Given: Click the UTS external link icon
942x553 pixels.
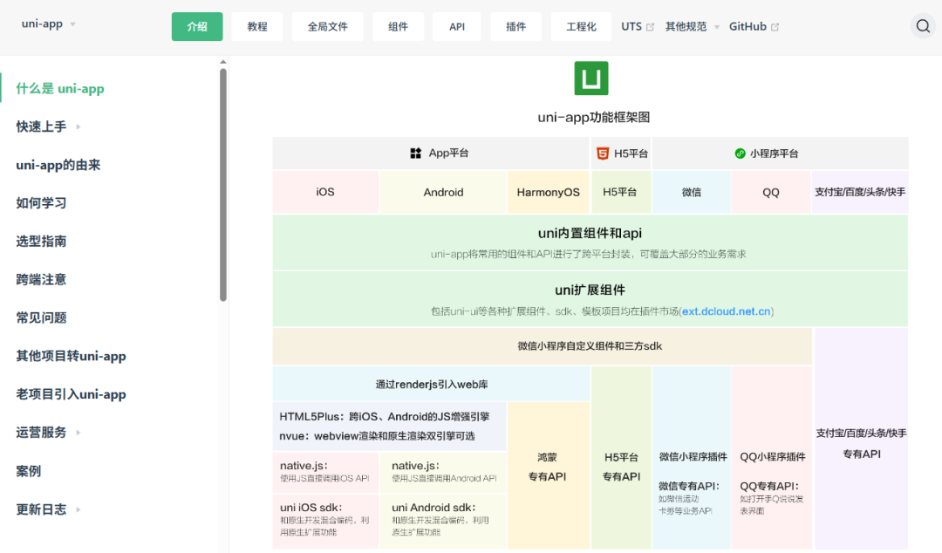Looking at the screenshot, I should [650, 27].
